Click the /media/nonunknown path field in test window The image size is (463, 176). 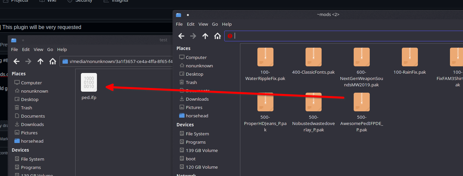pos(116,61)
